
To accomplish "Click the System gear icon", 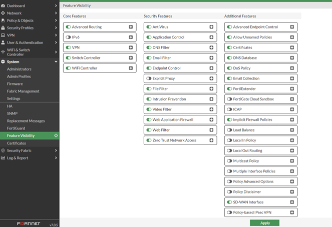I will [x=3, y=61].
